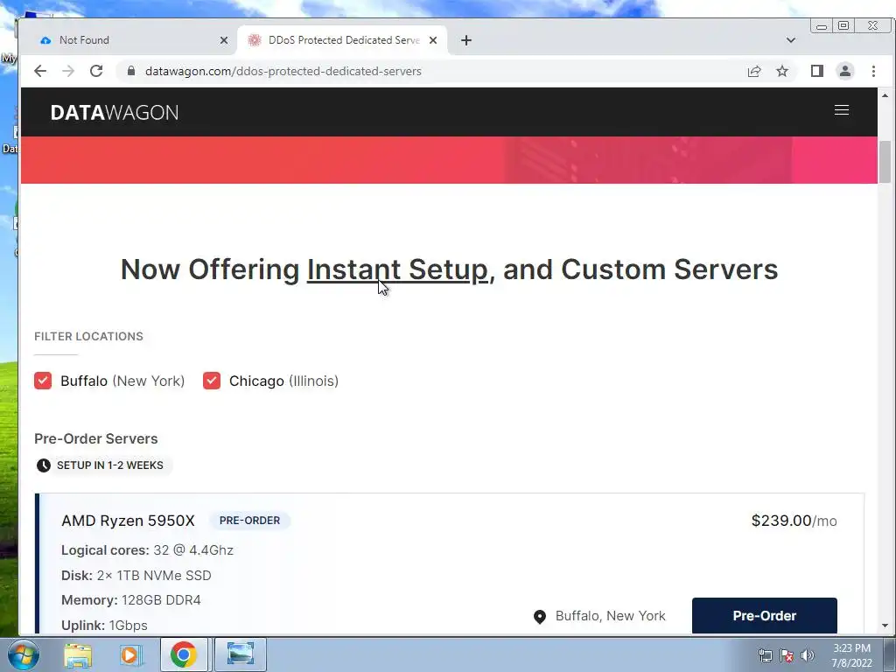The width and height of the screenshot is (896, 672).
Task: Open Chrome's three-dot menu
Action: click(x=874, y=71)
